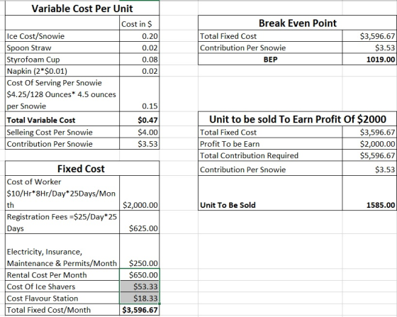Select the 'Ice Cost/Snowie' label cell
The height and width of the screenshot is (317, 397).
coord(62,36)
